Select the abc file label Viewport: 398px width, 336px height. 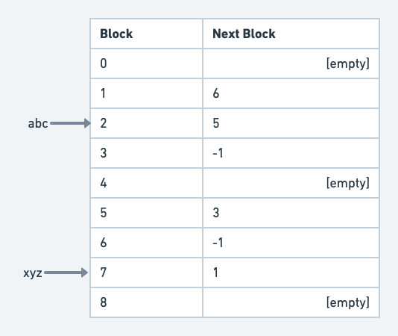(x=38, y=124)
